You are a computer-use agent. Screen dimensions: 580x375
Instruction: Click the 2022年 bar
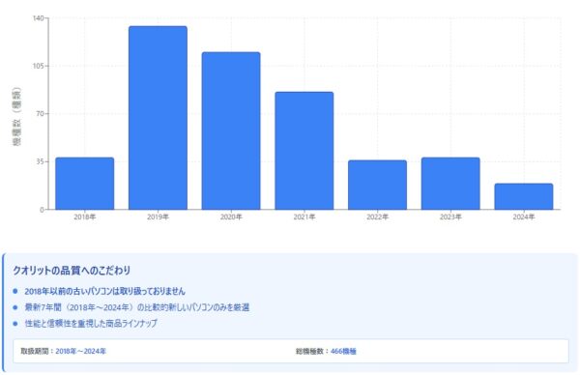377,185
